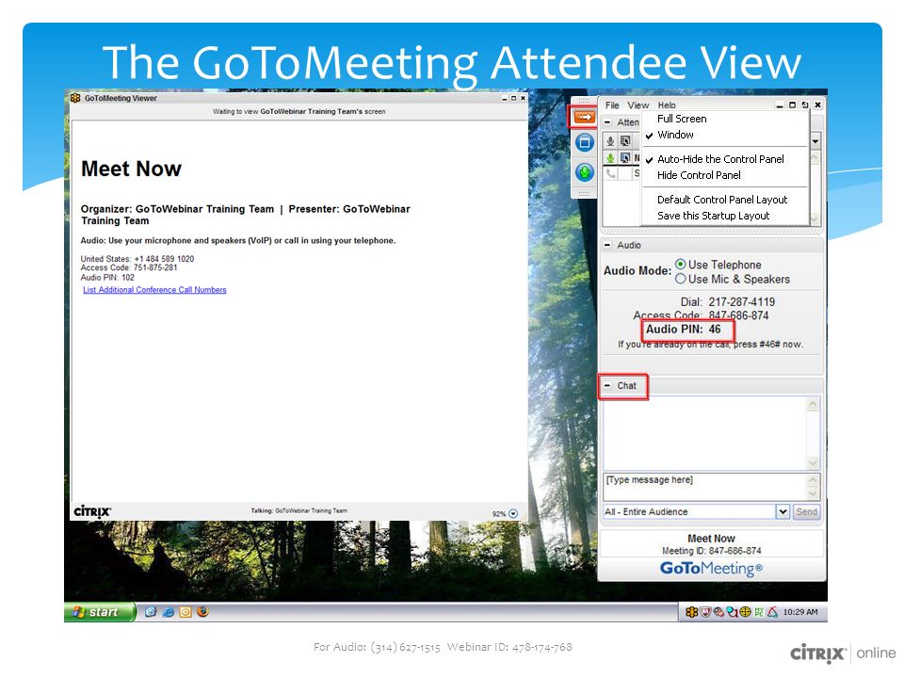Image resolution: width=904 pixels, height=678 pixels.
Task: Click the Send chat button
Action: pos(806,511)
